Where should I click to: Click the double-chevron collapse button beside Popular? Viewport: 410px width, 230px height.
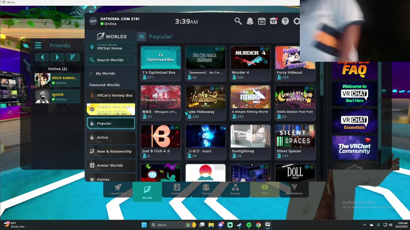(142, 36)
